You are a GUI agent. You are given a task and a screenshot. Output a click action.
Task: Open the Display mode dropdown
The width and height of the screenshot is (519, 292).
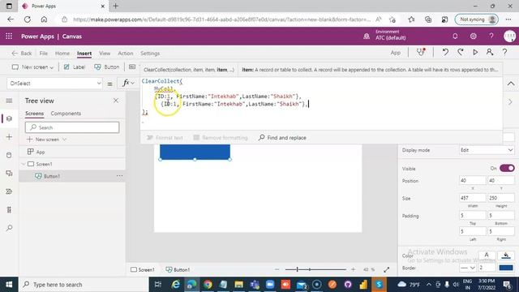click(x=487, y=150)
